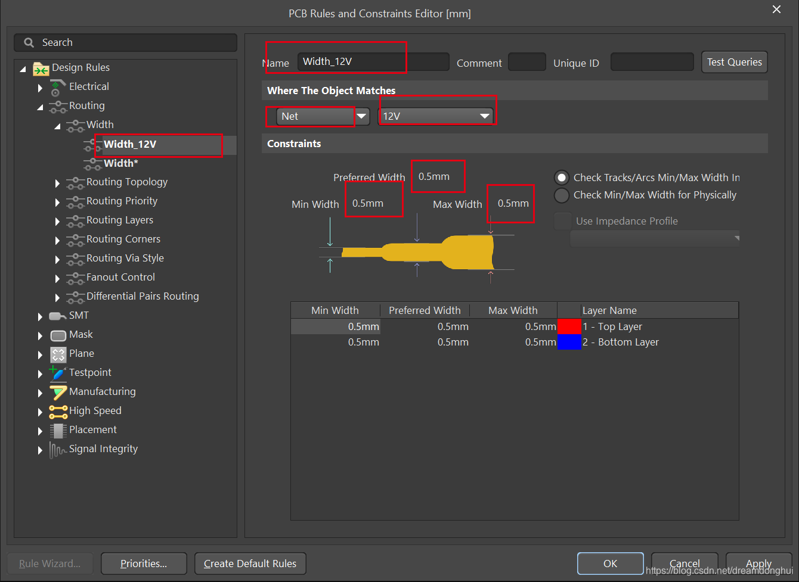The height and width of the screenshot is (582, 799).
Task: Click the Differential Pairs Routing icon
Action: (75, 297)
